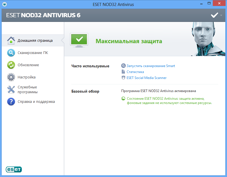The width and height of the screenshot is (227, 177).
Task: Click the Максимальная защита heading
Action: 129,41
